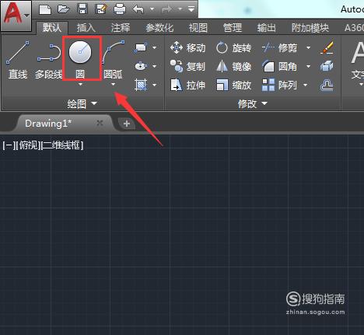Screen dimensions: 364x335
Task: Select the hatch tool icon
Action: 141,85
